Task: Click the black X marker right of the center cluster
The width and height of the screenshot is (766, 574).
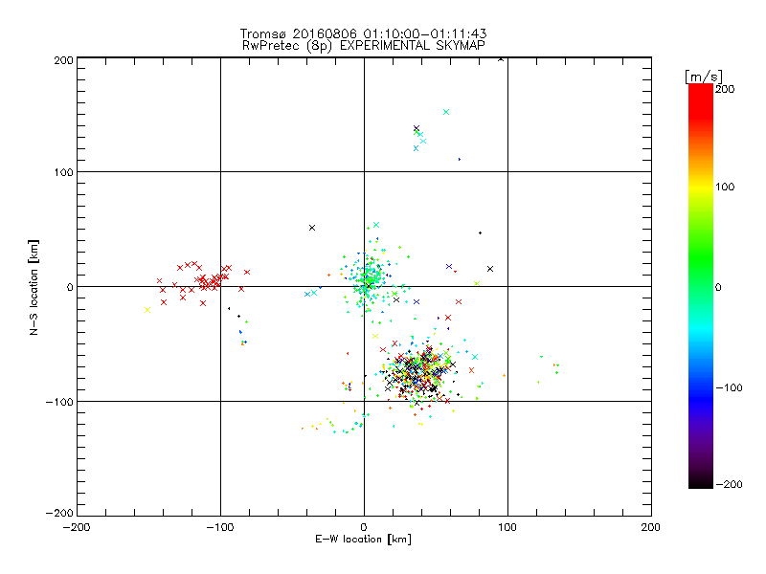Action: tap(490, 269)
